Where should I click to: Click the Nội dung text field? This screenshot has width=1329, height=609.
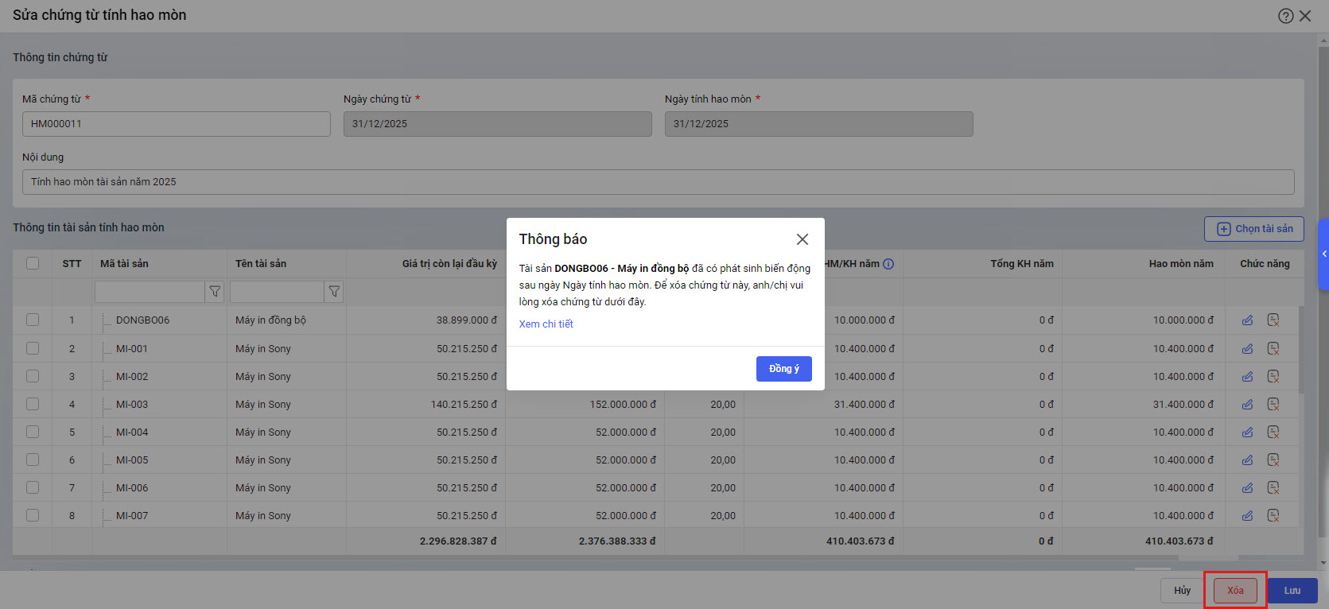tap(658, 182)
